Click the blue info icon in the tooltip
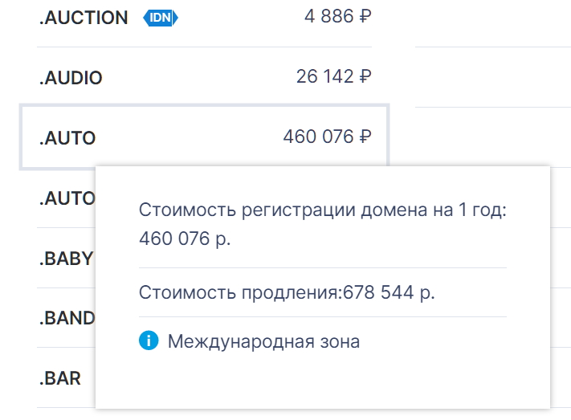Screen dimensions: 571x420 [149, 340]
